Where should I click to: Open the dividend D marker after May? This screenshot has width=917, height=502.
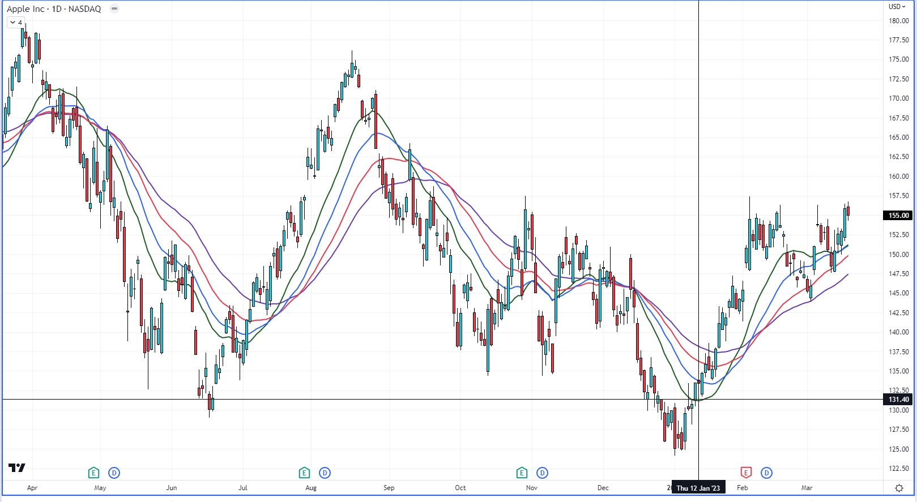tap(114, 473)
